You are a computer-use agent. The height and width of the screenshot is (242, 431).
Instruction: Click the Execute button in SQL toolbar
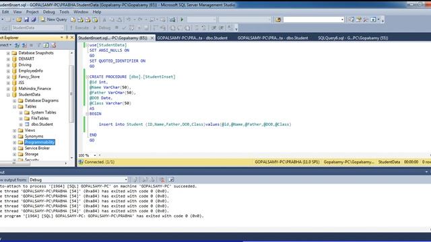(x=79, y=28)
